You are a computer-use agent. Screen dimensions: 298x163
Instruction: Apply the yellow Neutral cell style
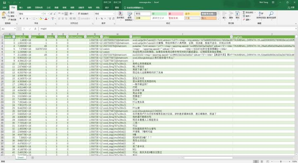click(x=192, y=14)
